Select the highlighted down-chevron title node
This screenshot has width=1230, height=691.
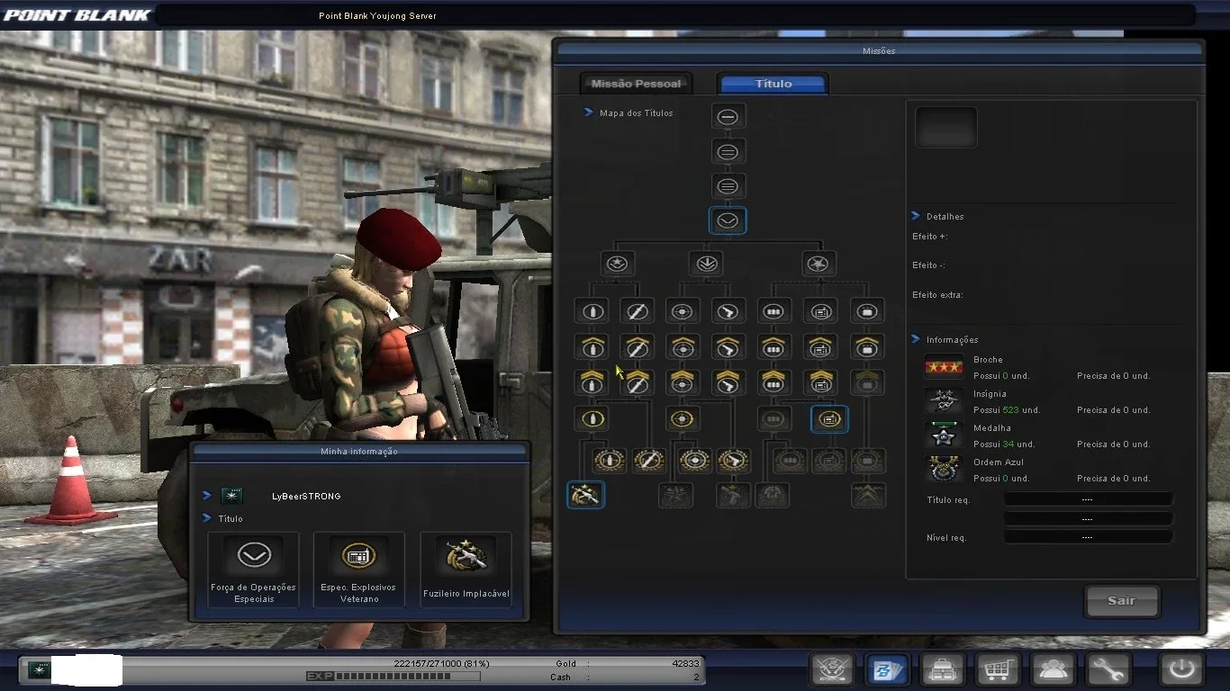pos(728,220)
